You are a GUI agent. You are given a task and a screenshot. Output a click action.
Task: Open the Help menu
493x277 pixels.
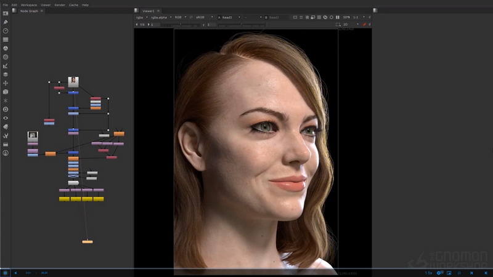85,5
